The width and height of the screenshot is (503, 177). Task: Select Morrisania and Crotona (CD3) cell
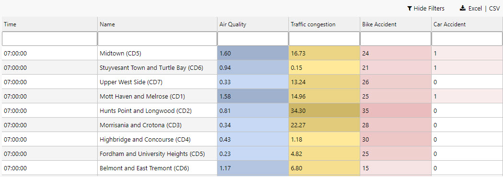158,125
